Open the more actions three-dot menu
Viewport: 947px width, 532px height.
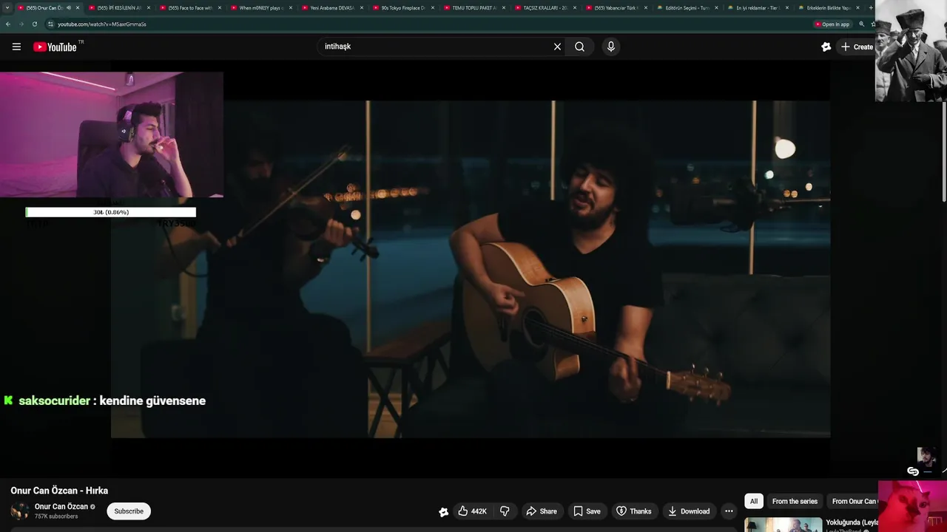pyautogui.click(x=729, y=511)
